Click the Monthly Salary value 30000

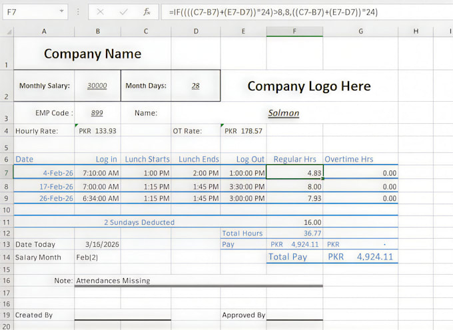tap(97, 86)
